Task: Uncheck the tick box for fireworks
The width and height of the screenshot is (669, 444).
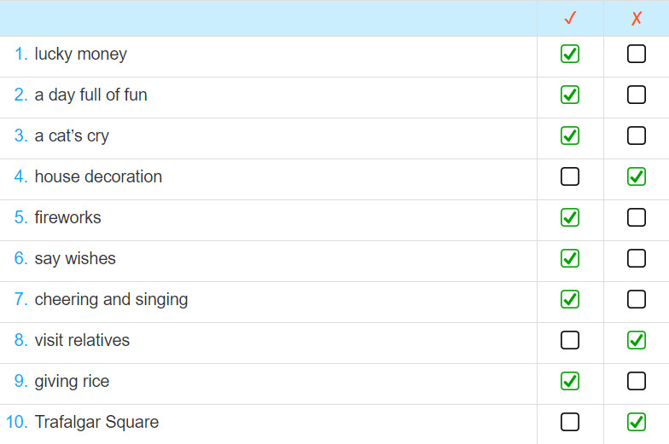Action: click(x=570, y=217)
